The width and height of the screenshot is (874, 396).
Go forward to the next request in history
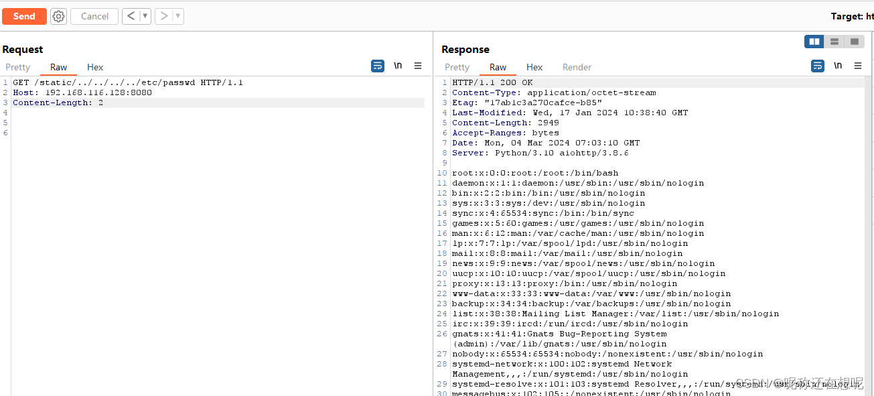pyautogui.click(x=163, y=16)
